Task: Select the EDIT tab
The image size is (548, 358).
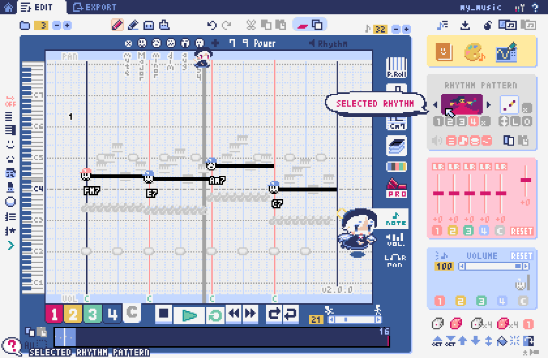Action: point(42,7)
